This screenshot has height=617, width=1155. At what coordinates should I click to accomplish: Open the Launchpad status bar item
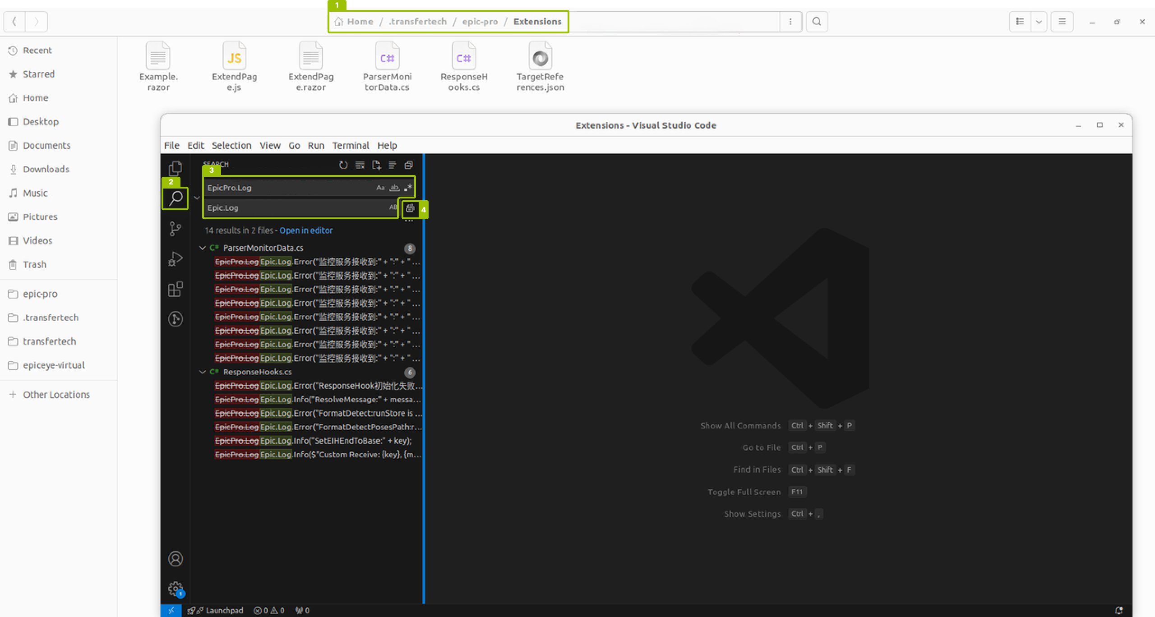215,610
